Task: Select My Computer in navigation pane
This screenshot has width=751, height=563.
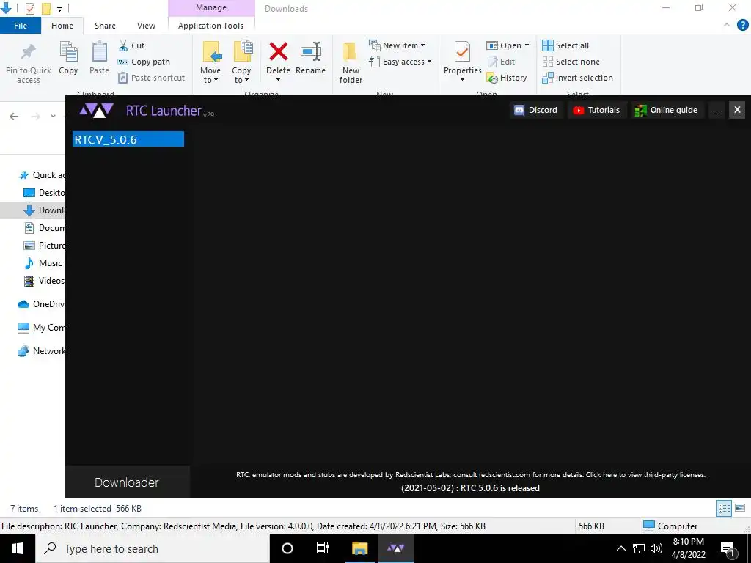Action: (41, 328)
